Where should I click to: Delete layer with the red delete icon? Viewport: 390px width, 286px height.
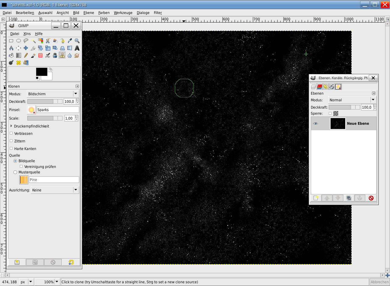(x=371, y=198)
